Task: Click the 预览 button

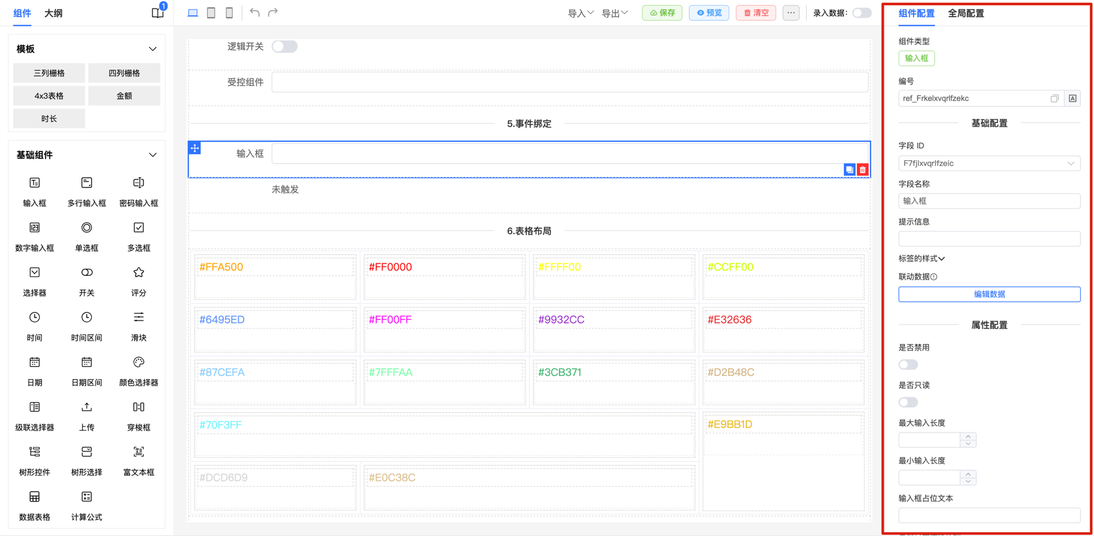Action: pyautogui.click(x=709, y=13)
